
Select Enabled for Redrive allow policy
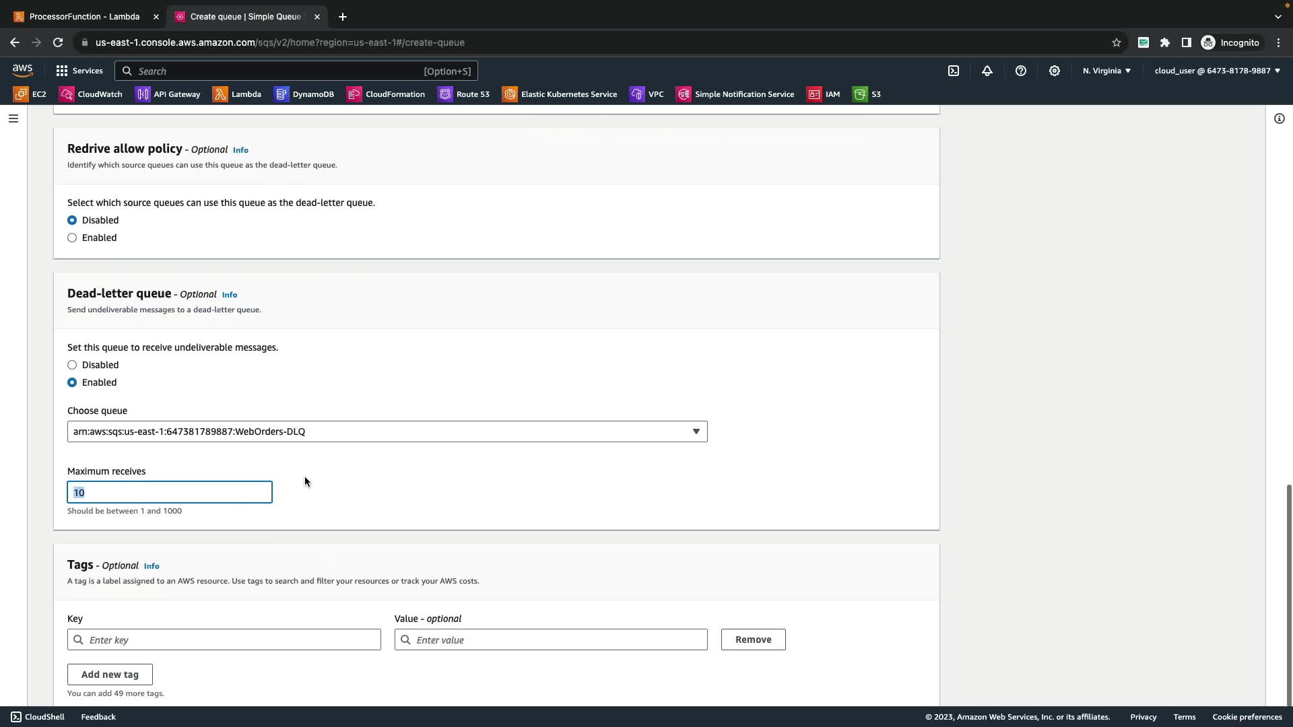tap(72, 238)
